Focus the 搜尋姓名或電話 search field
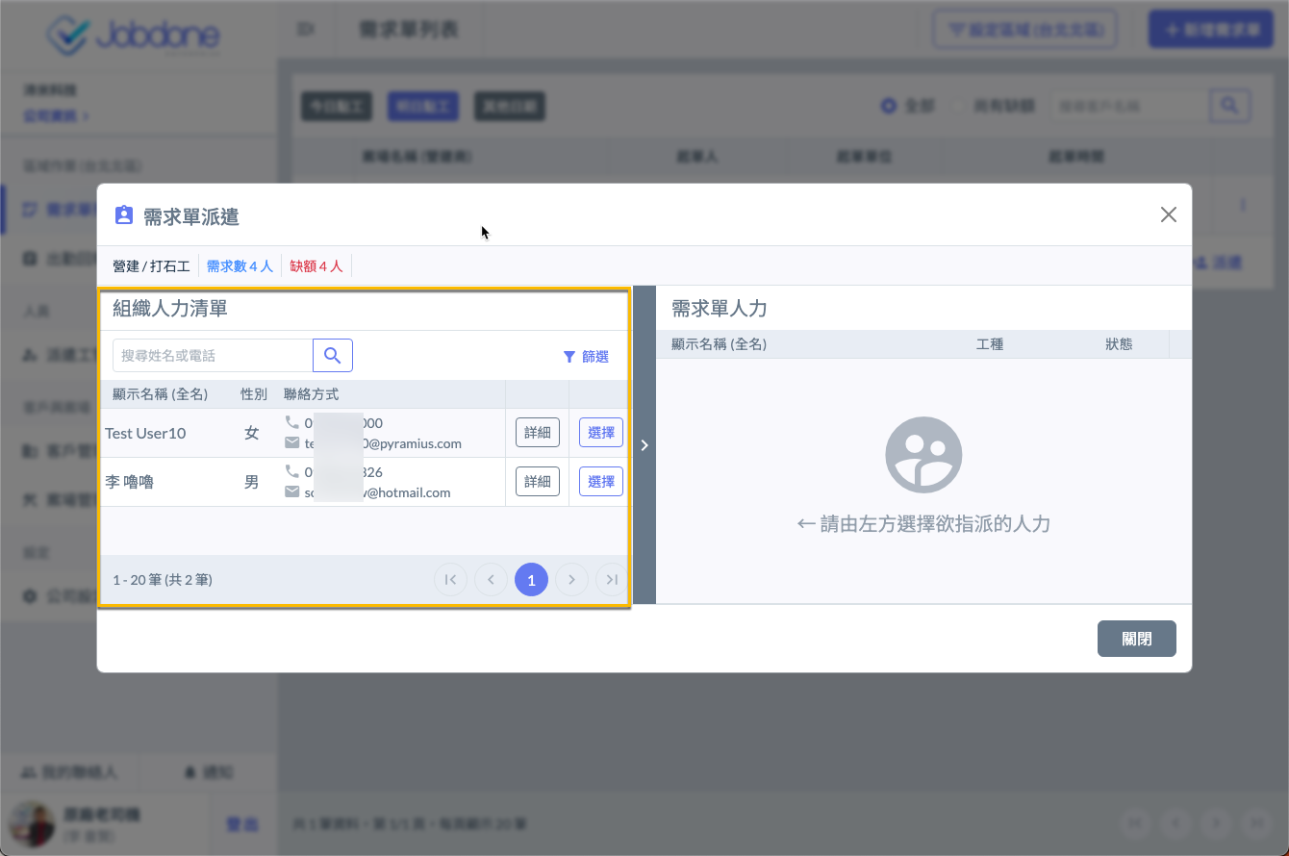The height and width of the screenshot is (856, 1289). pyautogui.click(x=213, y=356)
